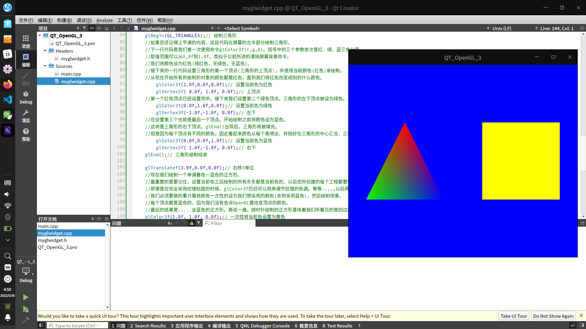Toggle link-with-editor synchronization icon
The image size is (586, 329).
click(x=92, y=28)
